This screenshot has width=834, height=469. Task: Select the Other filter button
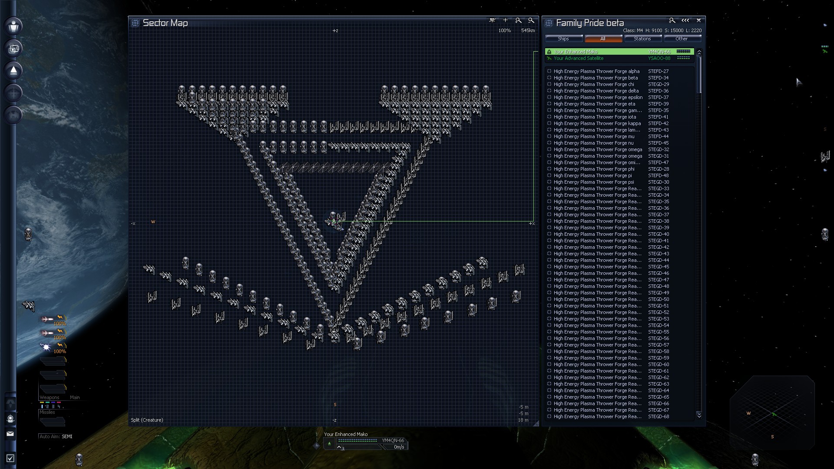point(681,39)
